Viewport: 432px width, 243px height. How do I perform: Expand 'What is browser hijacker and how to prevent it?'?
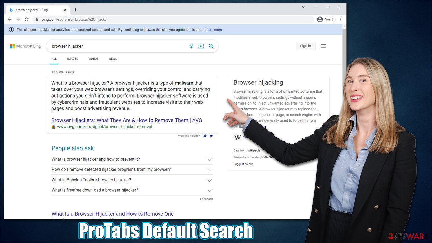click(132, 159)
